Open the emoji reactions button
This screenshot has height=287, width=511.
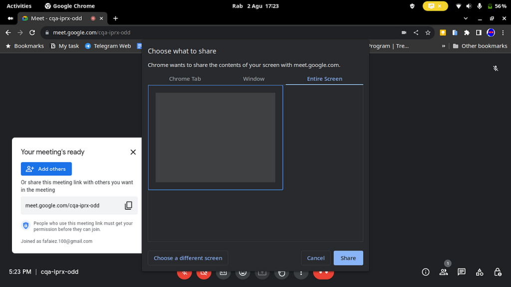pyautogui.click(x=243, y=273)
